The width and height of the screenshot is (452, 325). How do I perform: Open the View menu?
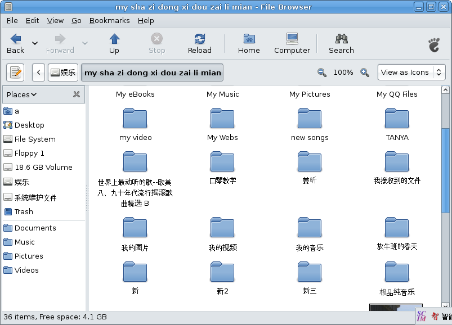[55, 20]
